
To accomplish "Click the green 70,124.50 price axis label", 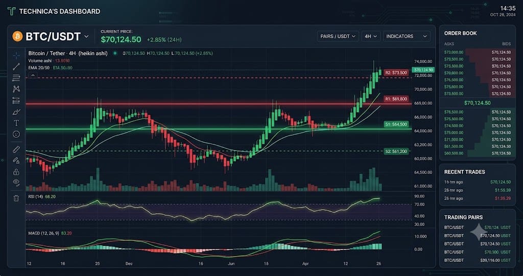I will click(422, 70).
